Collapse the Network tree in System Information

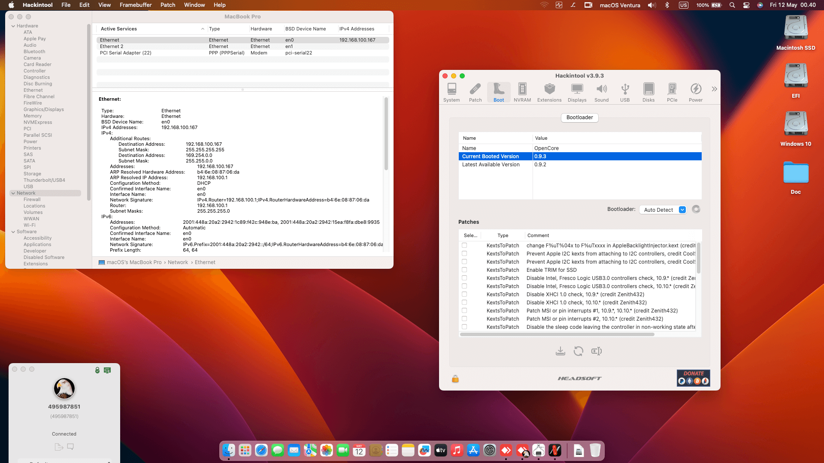pyautogui.click(x=13, y=193)
